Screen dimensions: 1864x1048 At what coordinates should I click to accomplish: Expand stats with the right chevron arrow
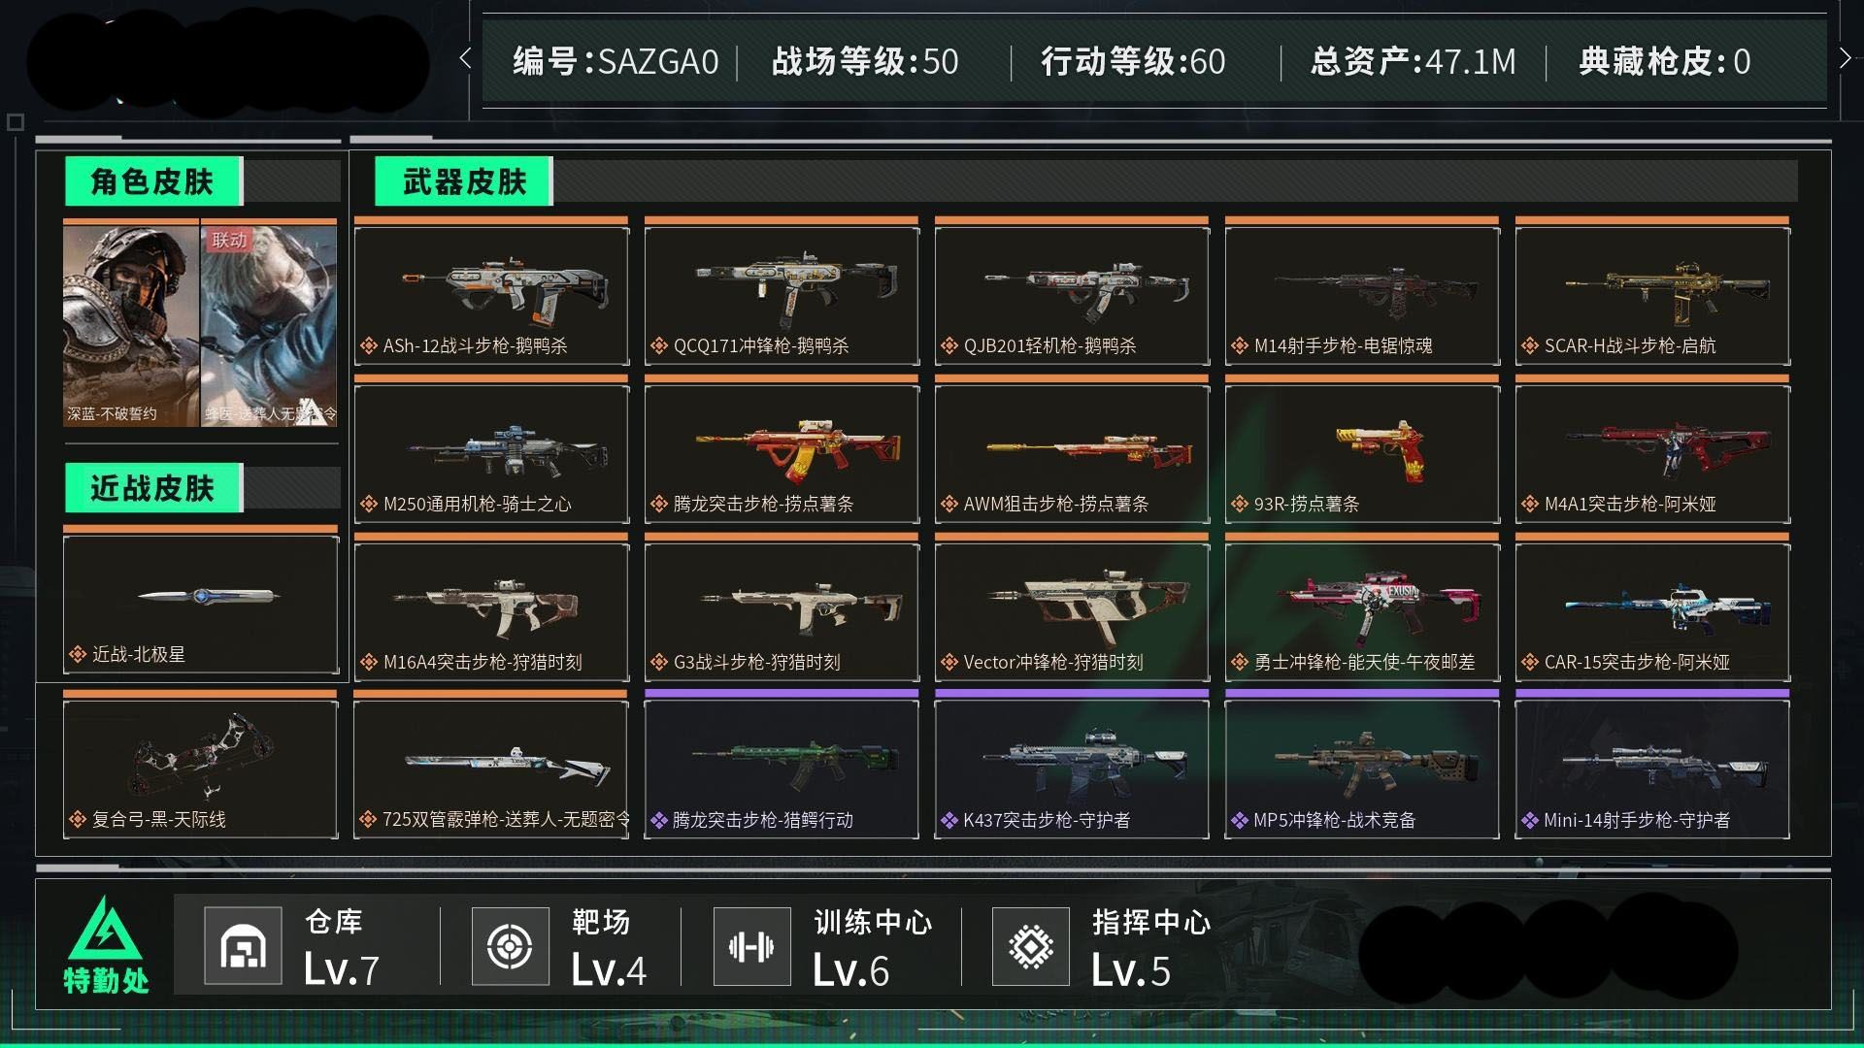point(1845,59)
